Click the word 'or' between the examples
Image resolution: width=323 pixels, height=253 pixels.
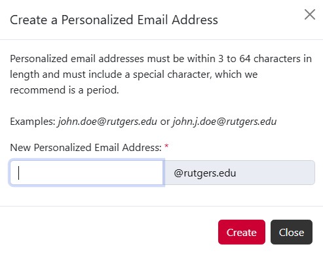[x=165, y=122]
